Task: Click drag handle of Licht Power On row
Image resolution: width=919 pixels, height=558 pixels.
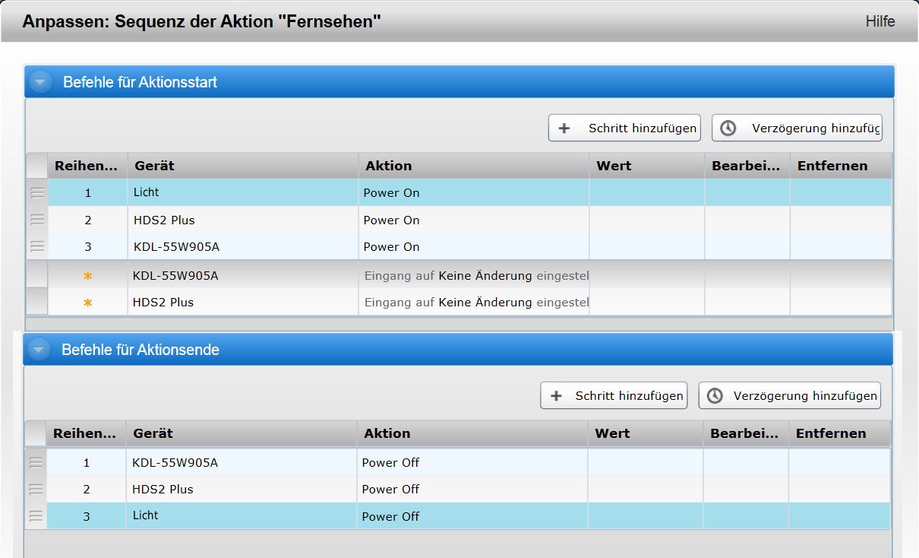Action: pyautogui.click(x=37, y=193)
